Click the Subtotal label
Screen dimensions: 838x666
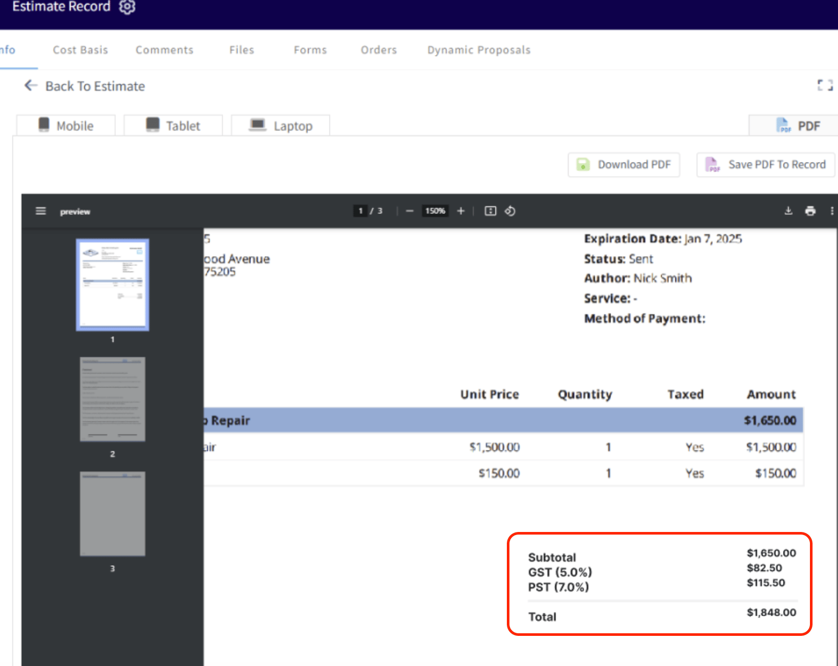552,557
